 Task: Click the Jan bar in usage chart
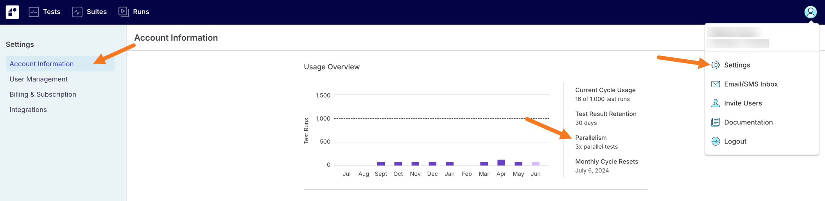[x=450, y=164]
